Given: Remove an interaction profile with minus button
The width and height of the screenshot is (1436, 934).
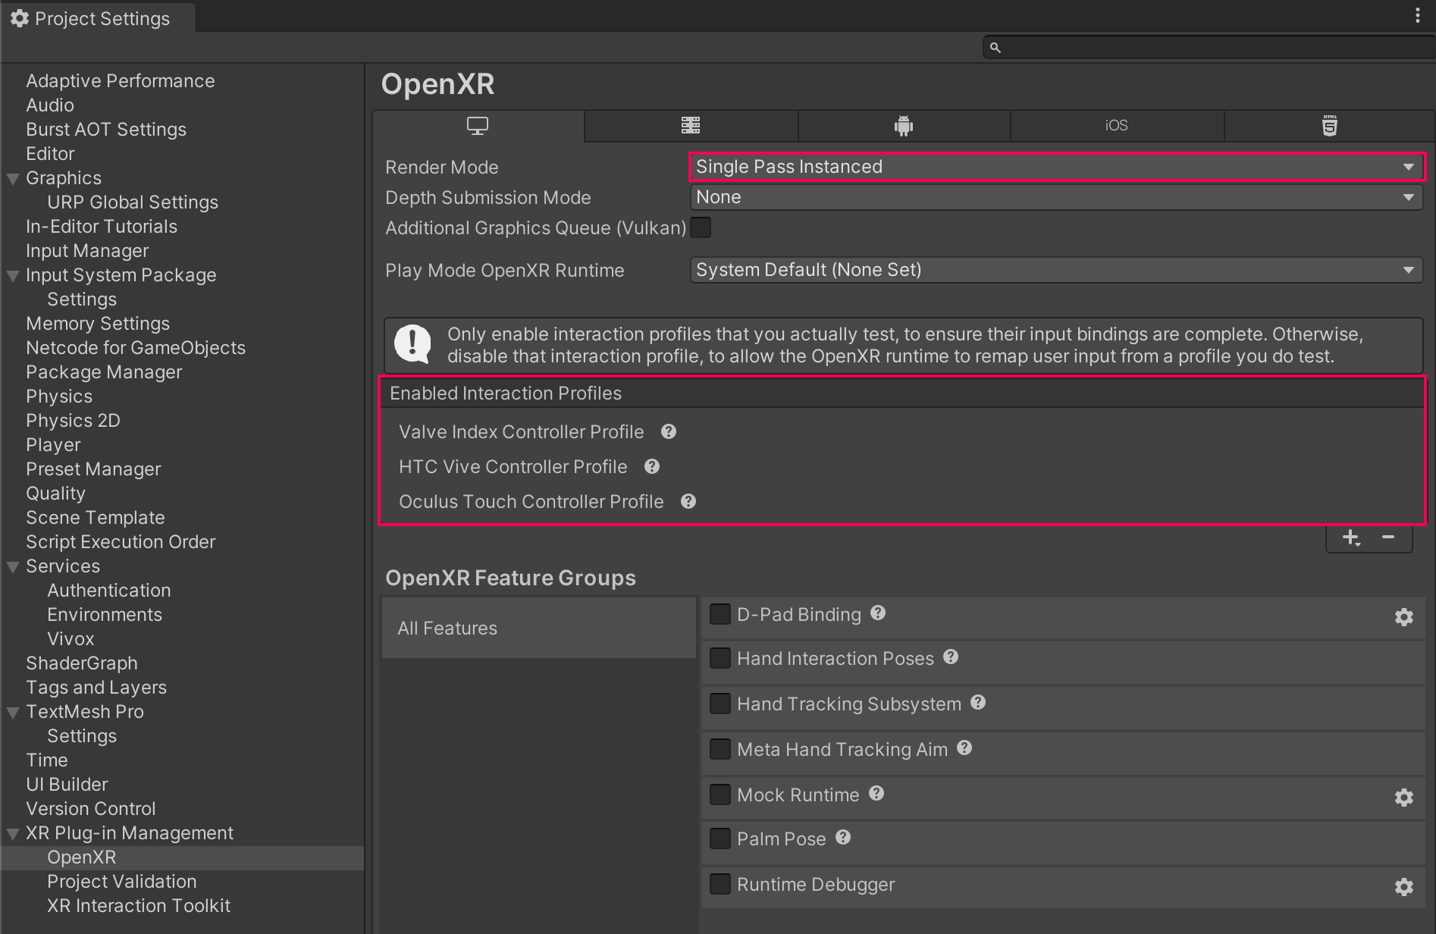Looking at the screenshot, I should click(x=1388, y=538).
